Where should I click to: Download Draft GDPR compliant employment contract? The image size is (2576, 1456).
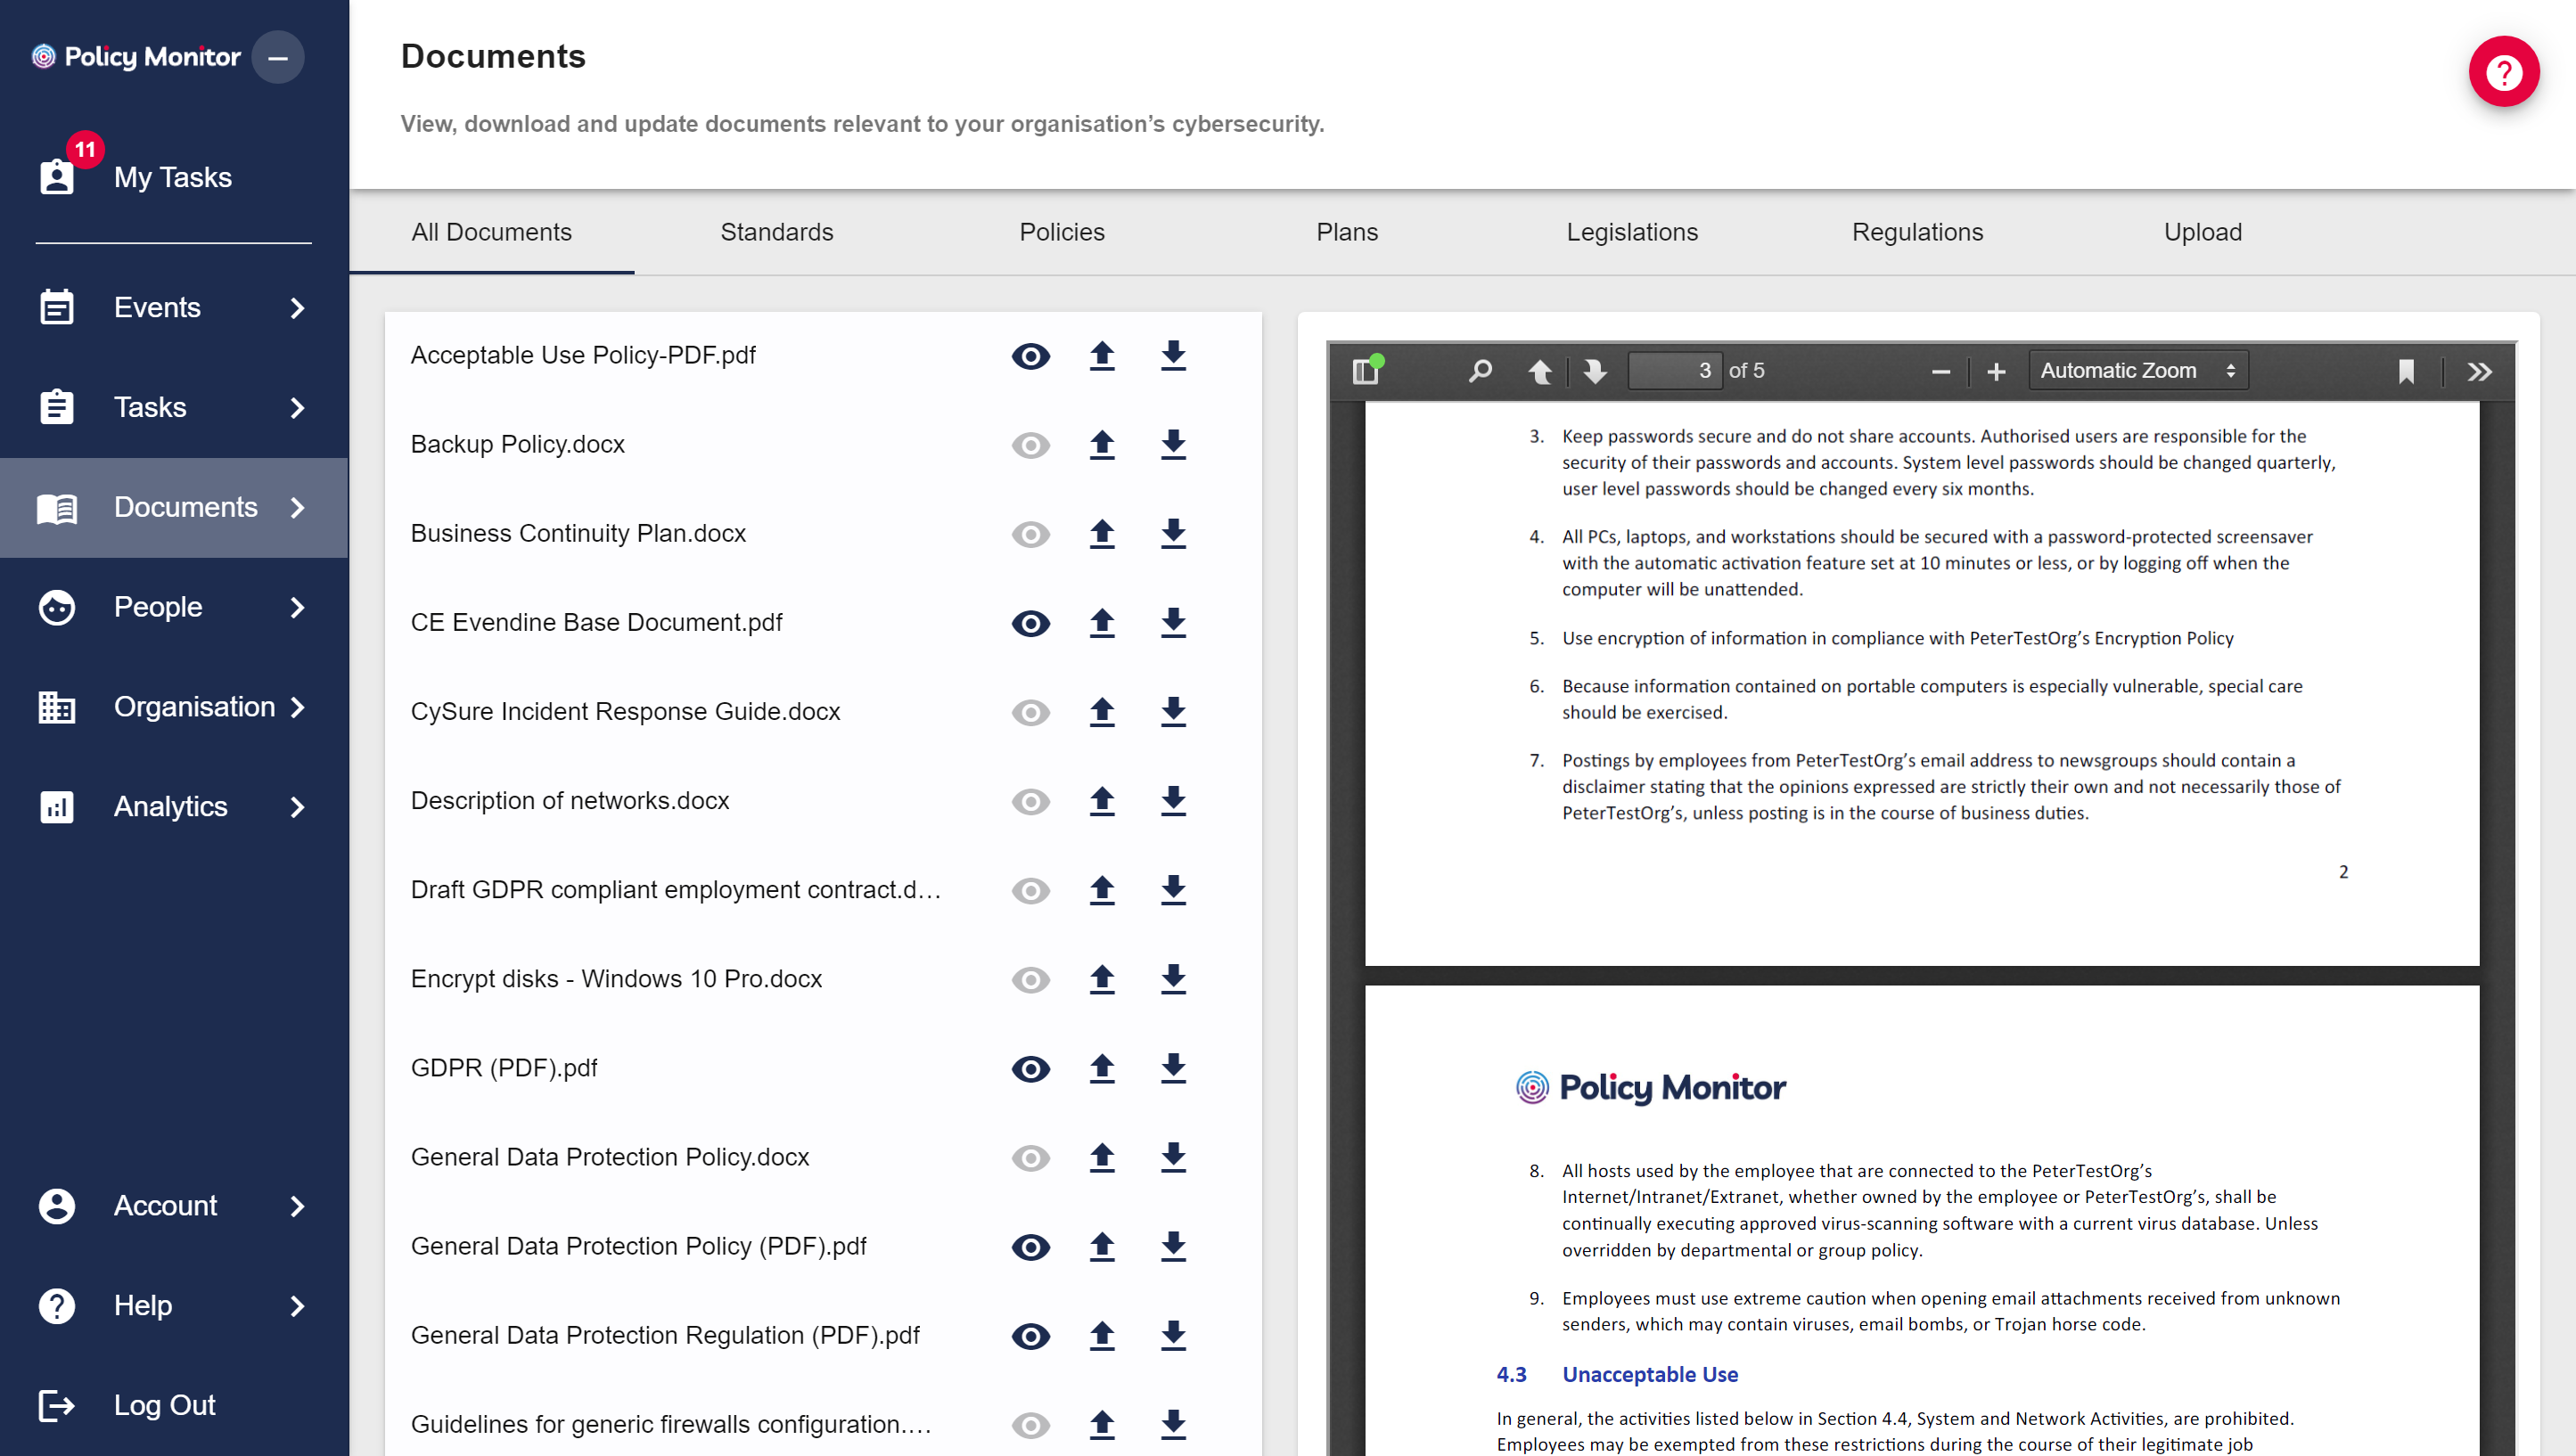[x=1173, y=889]
